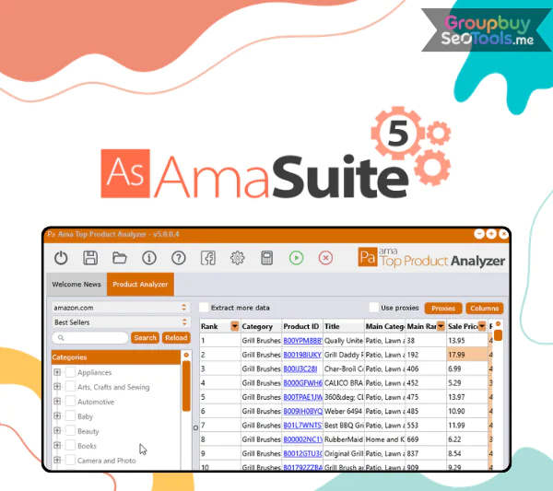This screenshot has height=491, width=553.
Task: Open settings gear icon
Action: (x=238, y=258)
